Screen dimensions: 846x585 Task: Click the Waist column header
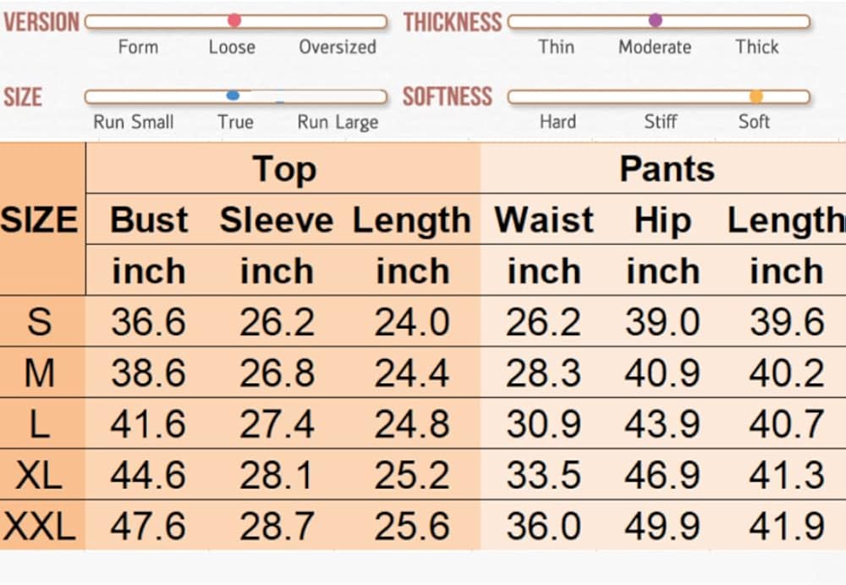coord(544,220)
